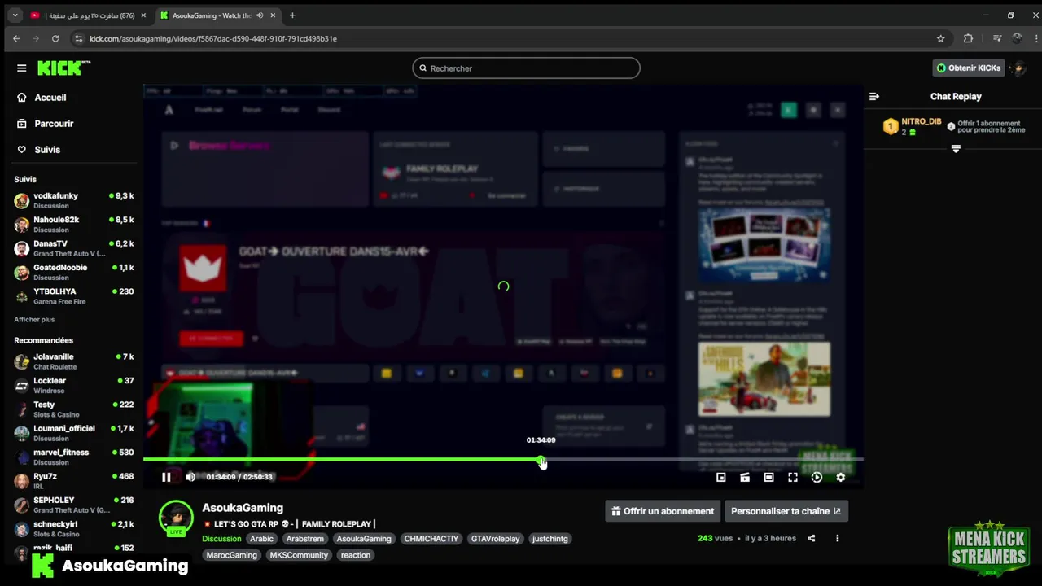1042x586 pixels.
Task: Click Afficher plus under Suivis
Action: pyautogui.click(x=34, y=320)
